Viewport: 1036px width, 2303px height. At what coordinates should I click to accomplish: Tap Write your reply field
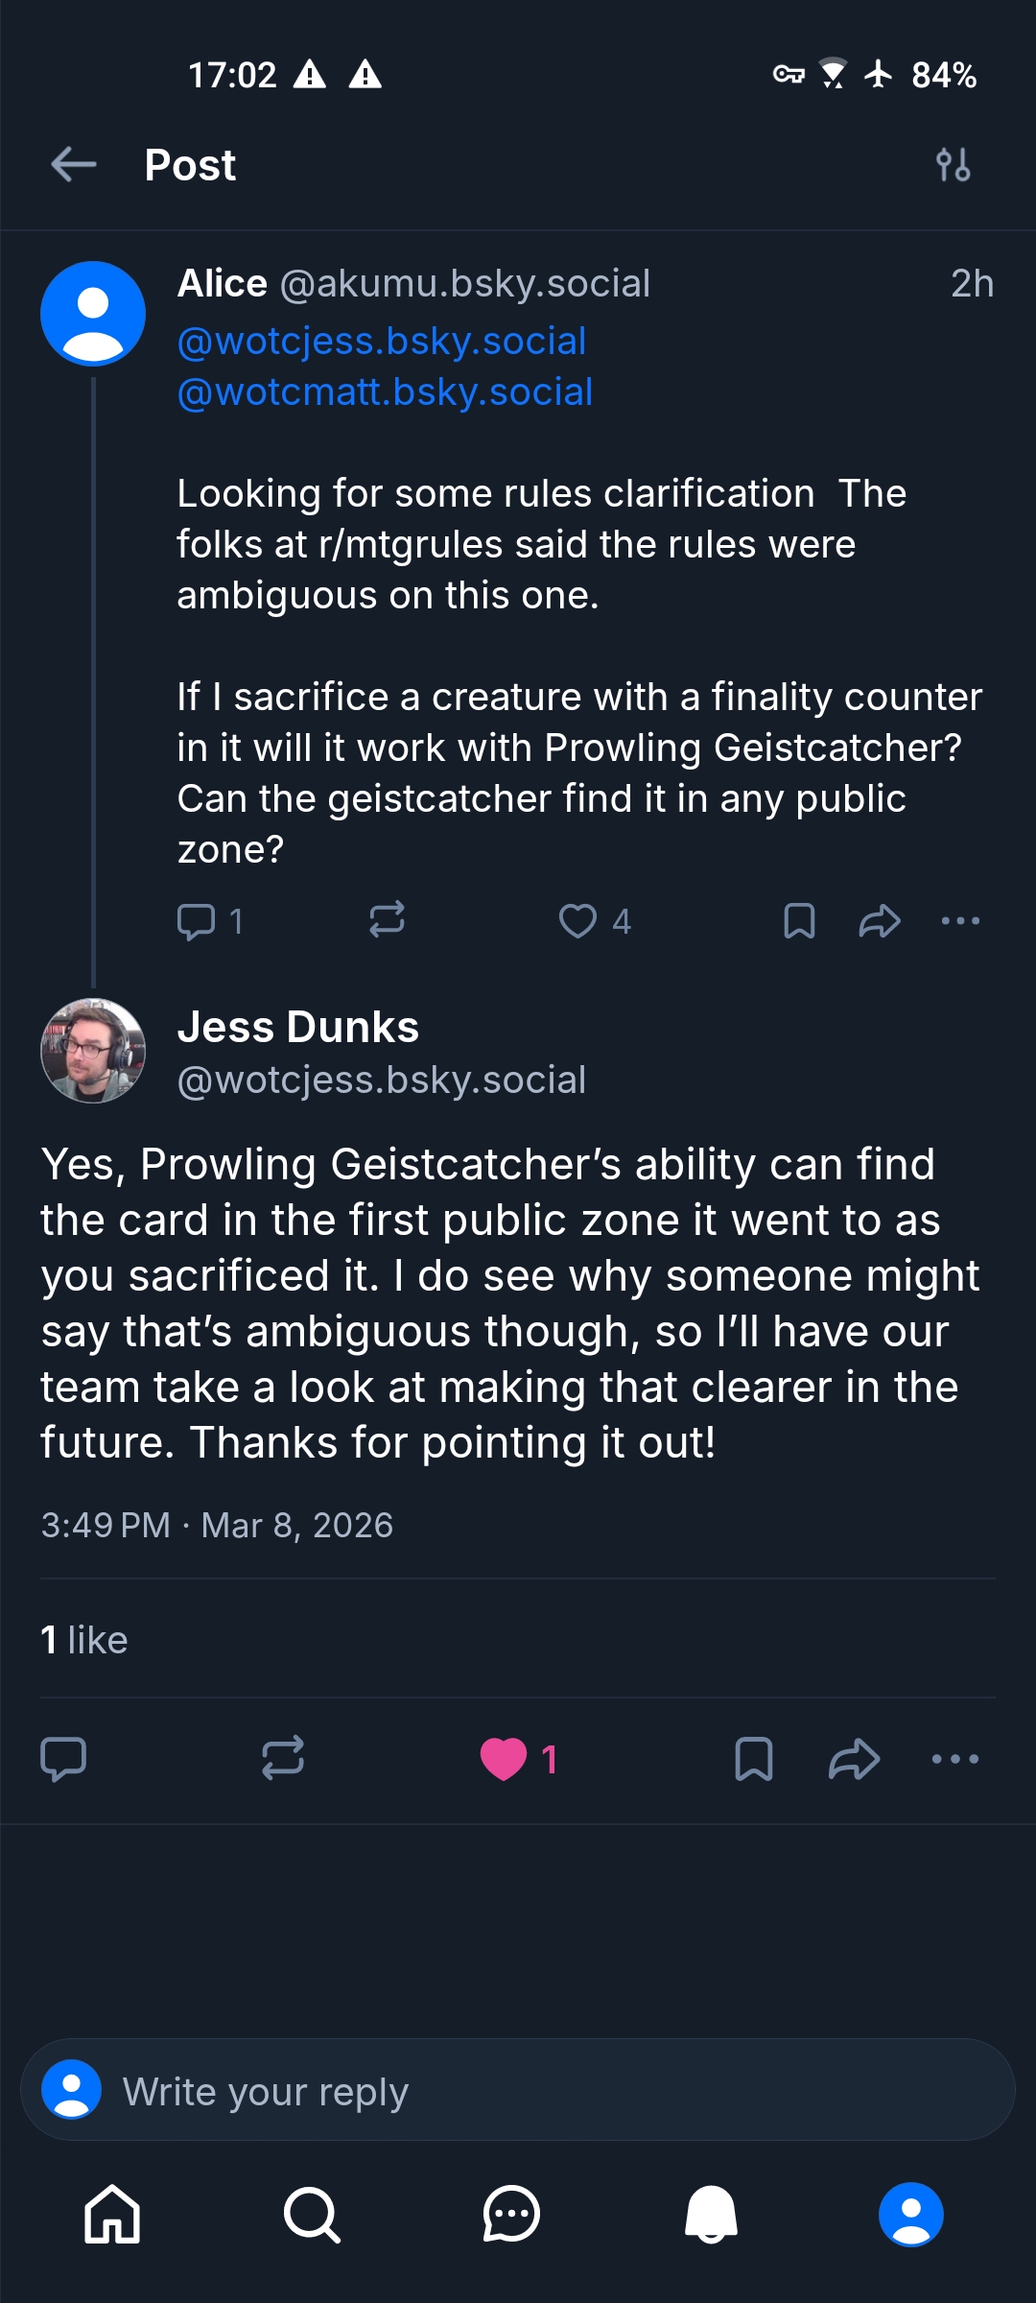tap(518, 2090)
